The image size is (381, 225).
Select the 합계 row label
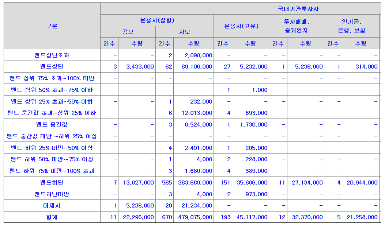coord(52,217)
